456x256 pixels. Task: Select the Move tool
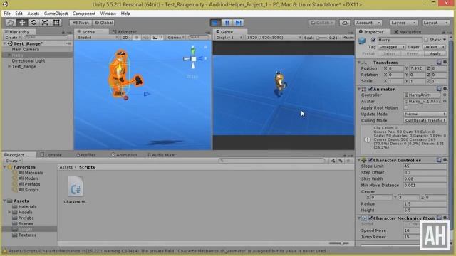coord(22,23)
